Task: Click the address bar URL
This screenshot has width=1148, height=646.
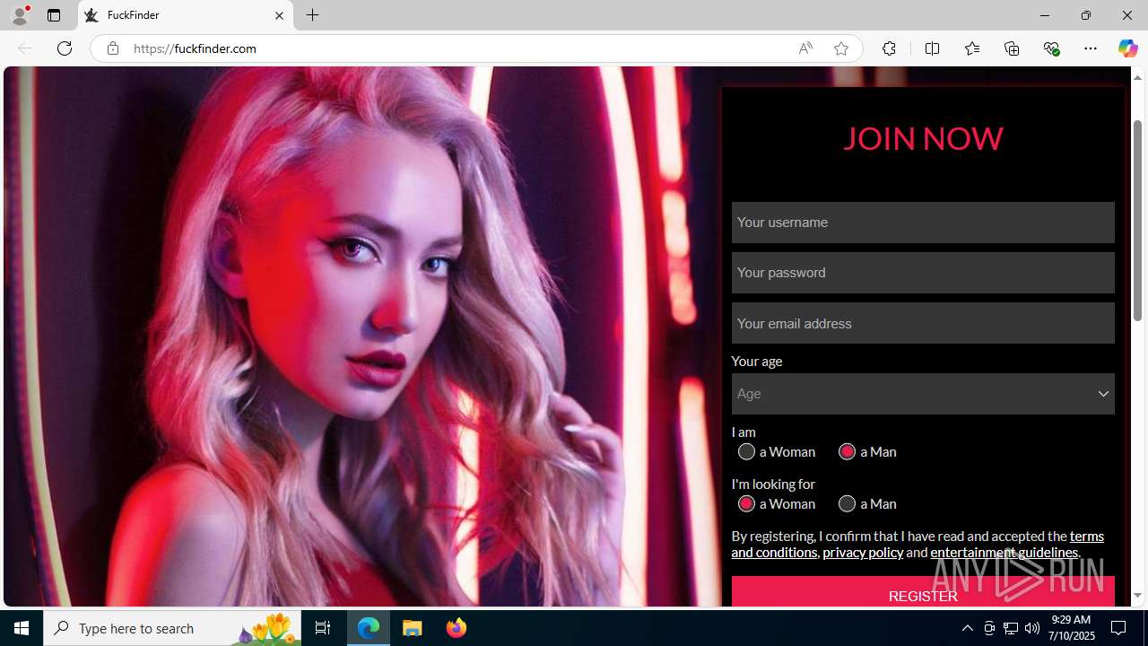Action: 195,48
